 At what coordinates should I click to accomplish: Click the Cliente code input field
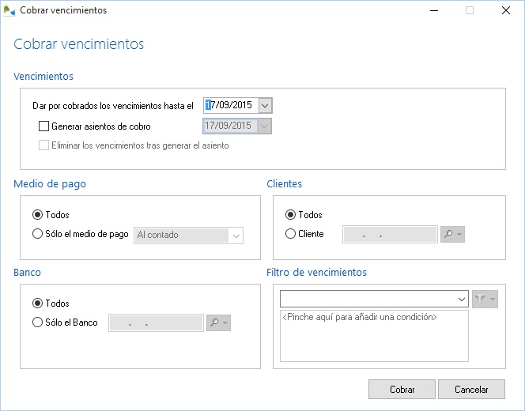[390, 234]
